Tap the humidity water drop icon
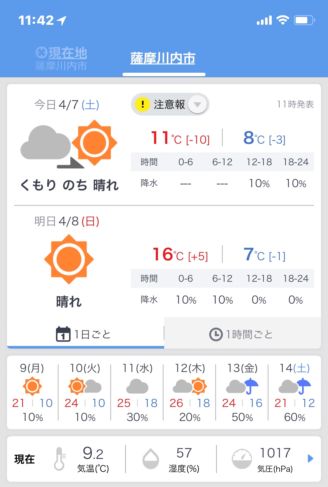Viewport: 328px width, 487px height. [150, 459]
